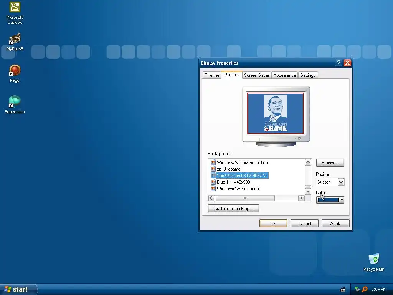Close the Display Properties dialog
393x295 pixels.
coord(347,63)
